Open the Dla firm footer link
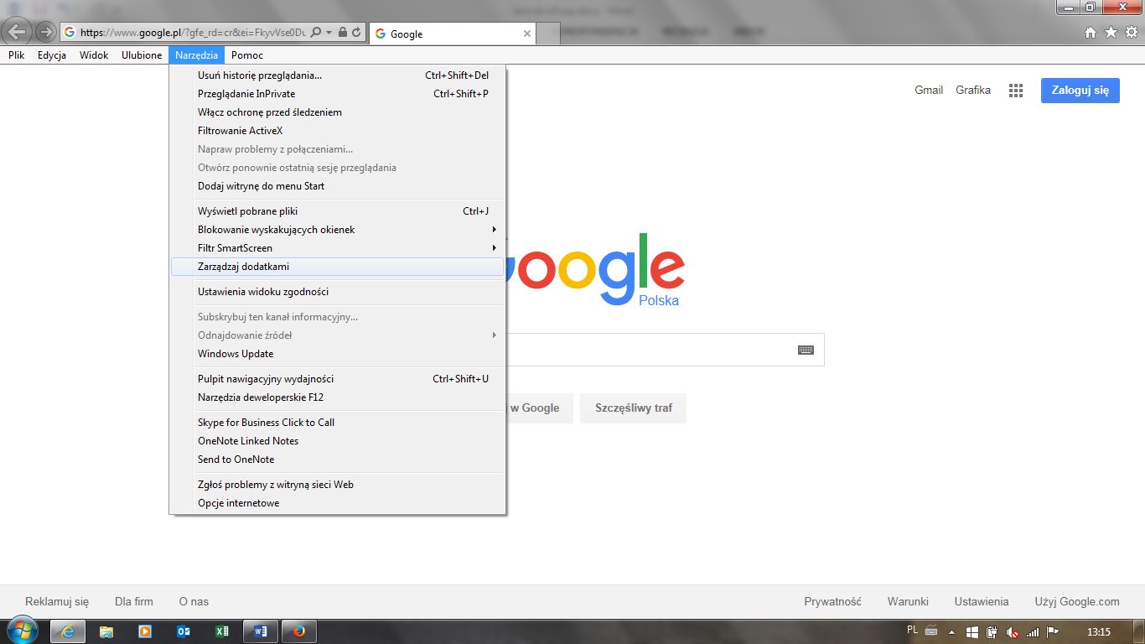Image resolution: width=1145 pixels, height=644 pixels. (x=134, y=601)
